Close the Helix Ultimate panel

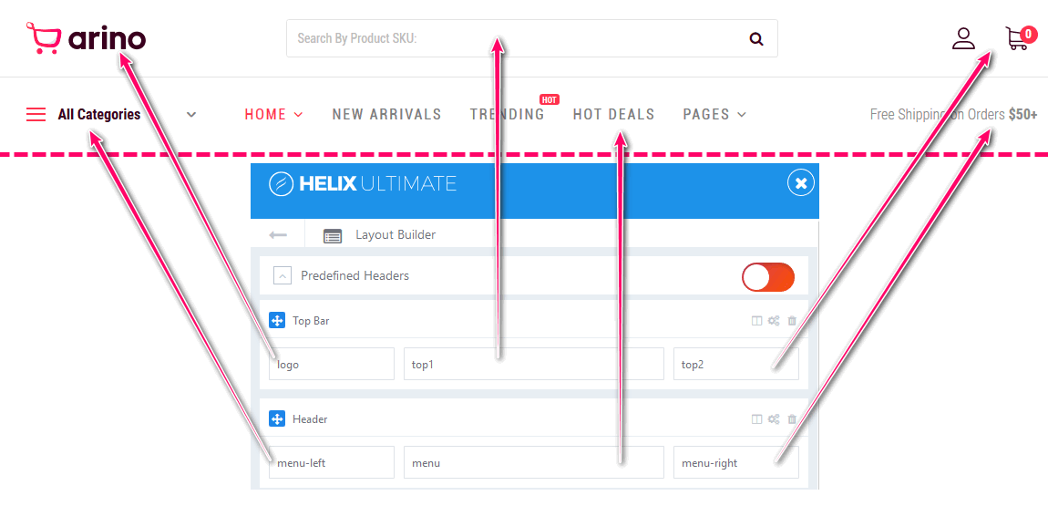point(800,184)
